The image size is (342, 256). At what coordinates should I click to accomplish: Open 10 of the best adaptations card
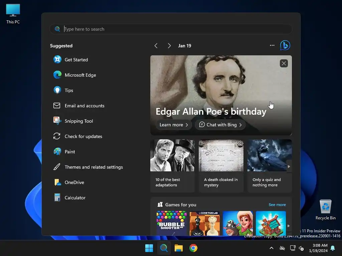172,166
